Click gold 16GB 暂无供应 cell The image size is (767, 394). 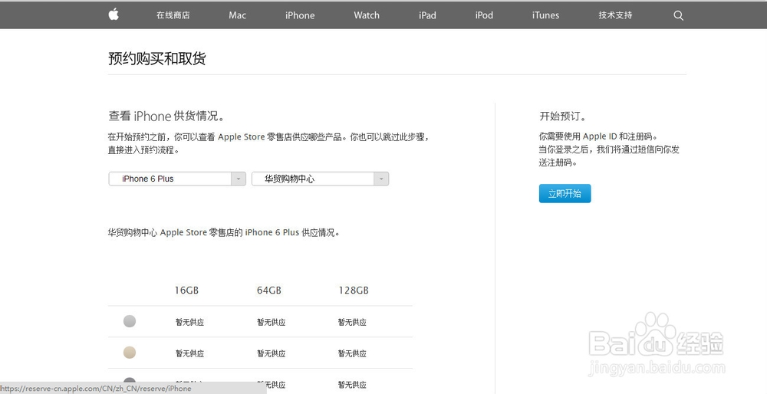(x=189, y=353)
